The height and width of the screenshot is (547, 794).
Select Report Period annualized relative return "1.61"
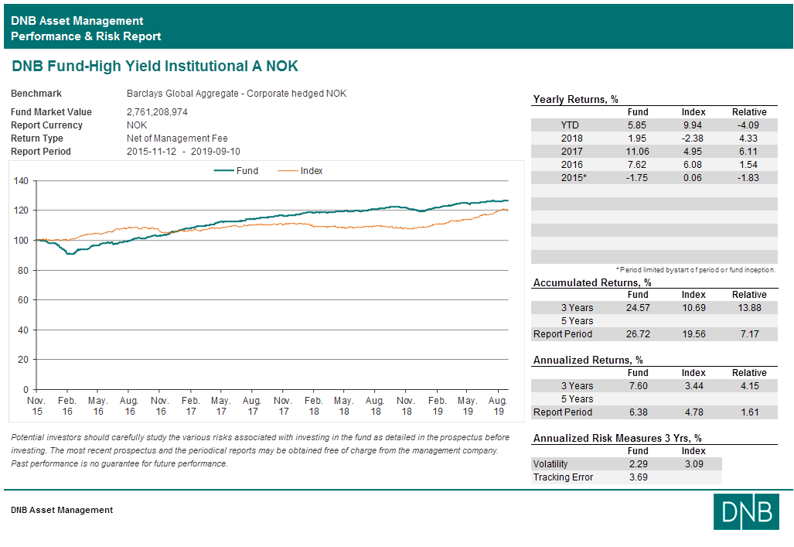pyautogui.click(x=749, y=412)
